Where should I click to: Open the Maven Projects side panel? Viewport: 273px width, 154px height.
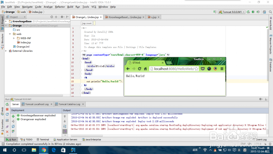271,44
